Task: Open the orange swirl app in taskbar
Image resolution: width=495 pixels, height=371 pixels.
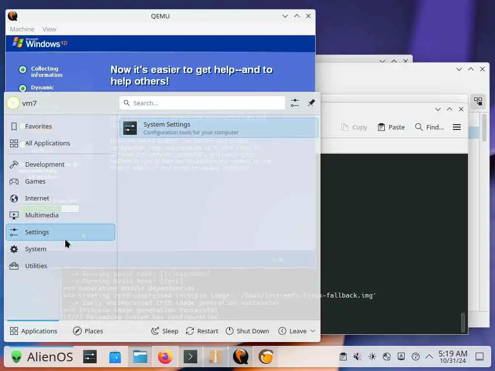Action: point(266,357)
